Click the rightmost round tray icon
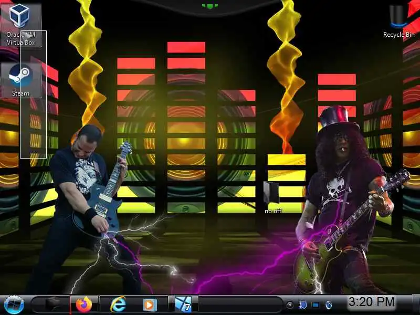Screen dimensions: 420x315 (329, 305)
